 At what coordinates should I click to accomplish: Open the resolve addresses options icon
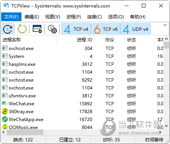(37, 29)
